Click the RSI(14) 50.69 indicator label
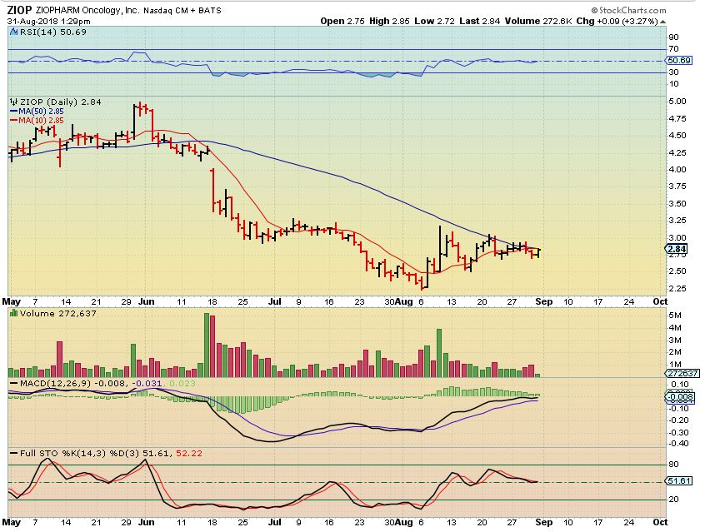Image resolution: width=705 pixels, height=532 pixels. tap(52, 32)
